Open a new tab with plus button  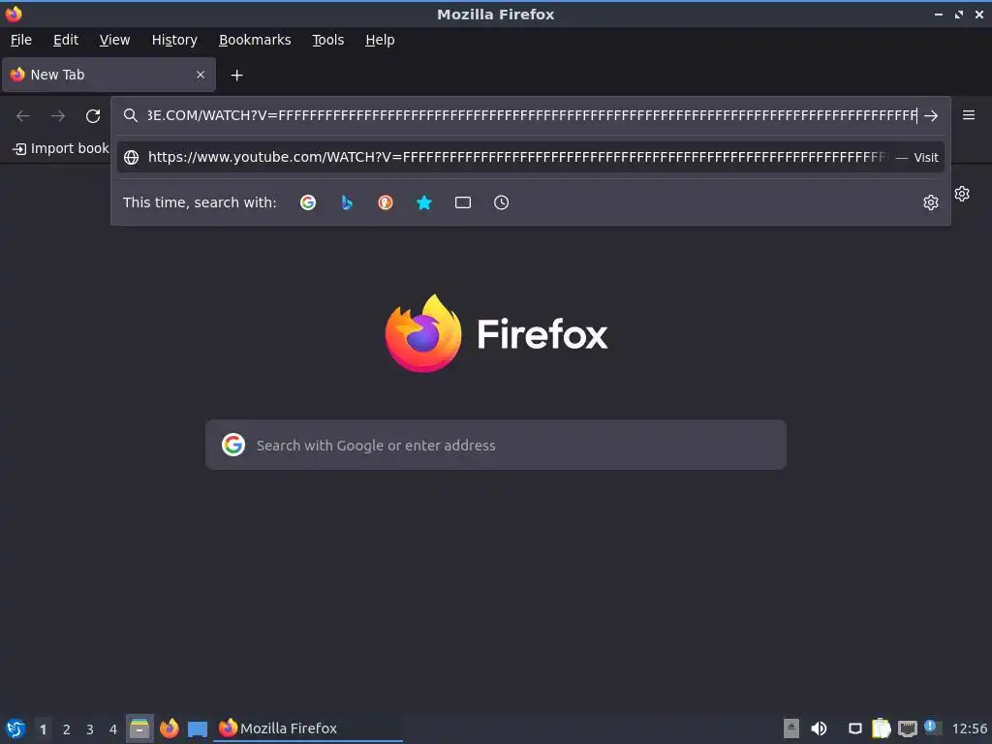tap(236, 76)
